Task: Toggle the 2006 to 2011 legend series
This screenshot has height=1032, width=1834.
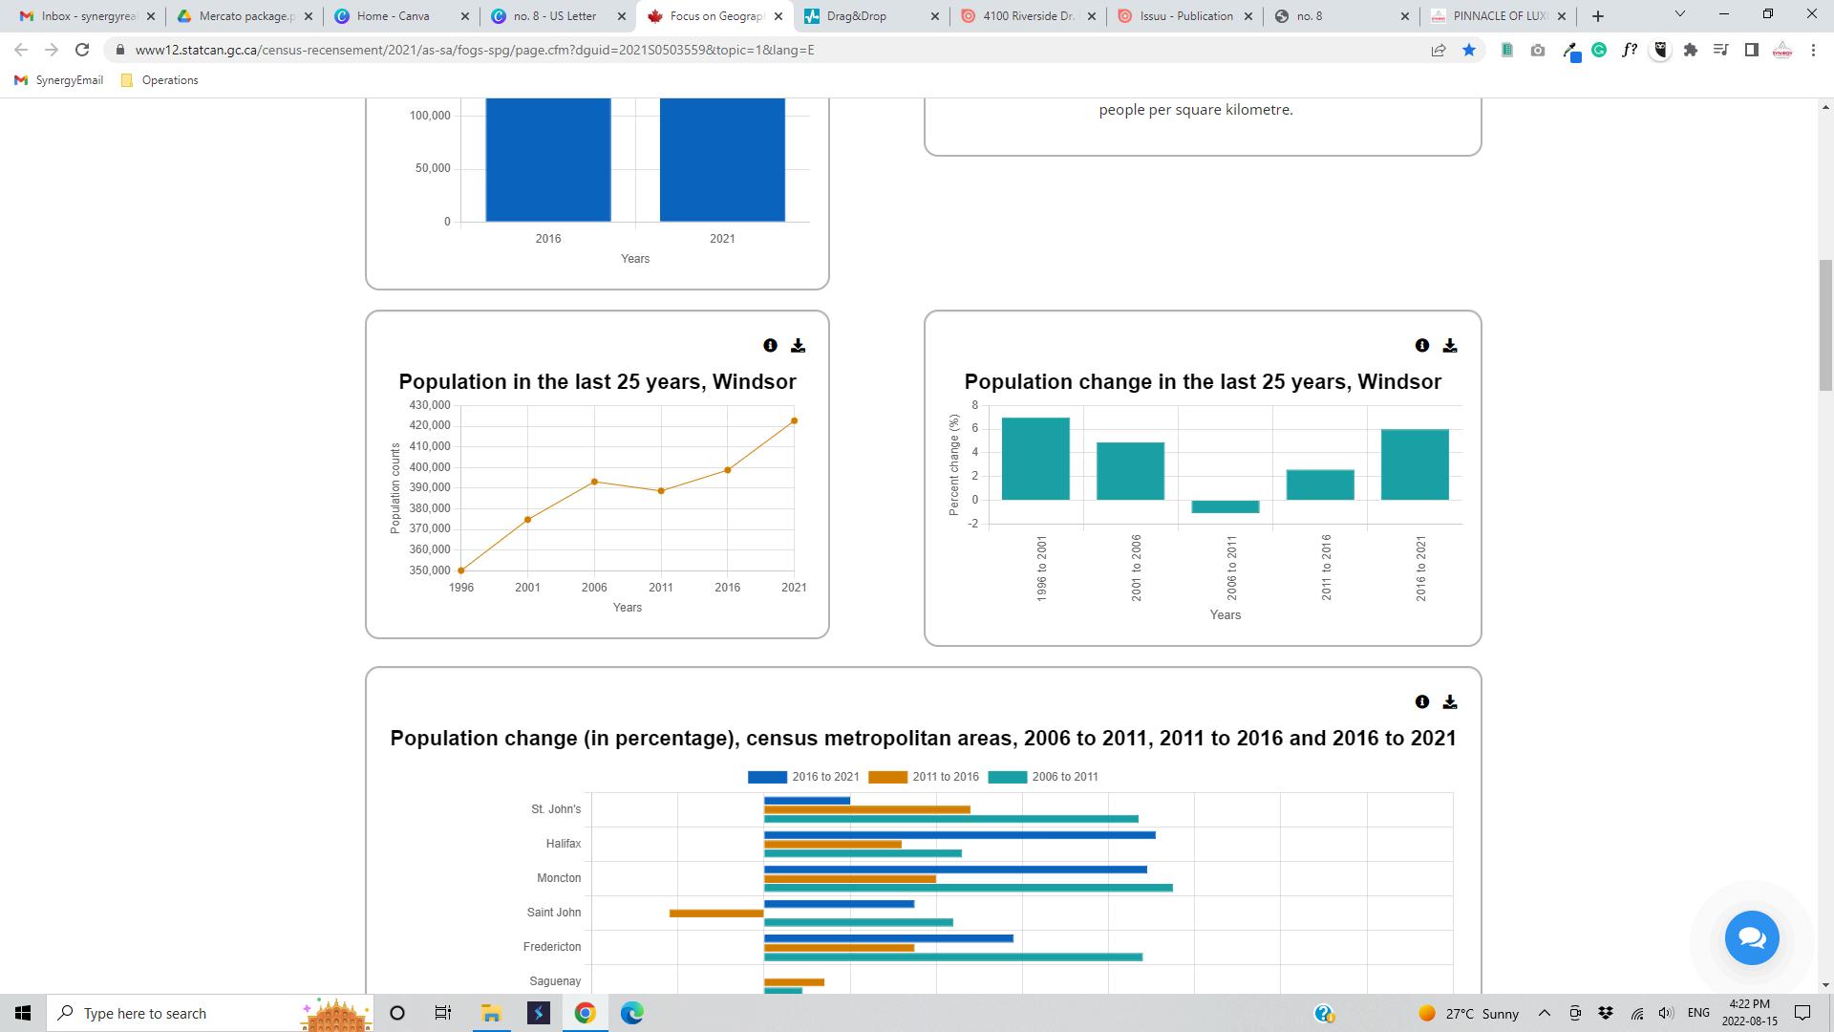Action: tap(1043, 777)
